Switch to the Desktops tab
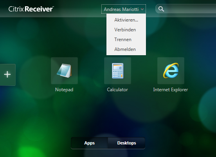 126,143
